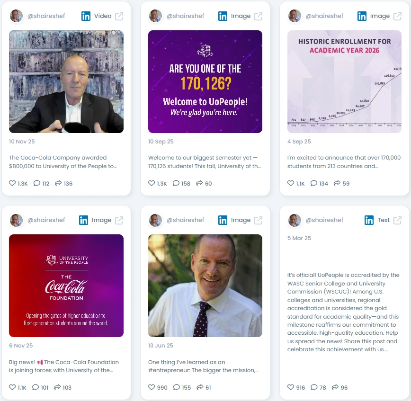Click profile avatar on 13 Jun post
This screenshot has width=411, height=401.
(155, 220)
